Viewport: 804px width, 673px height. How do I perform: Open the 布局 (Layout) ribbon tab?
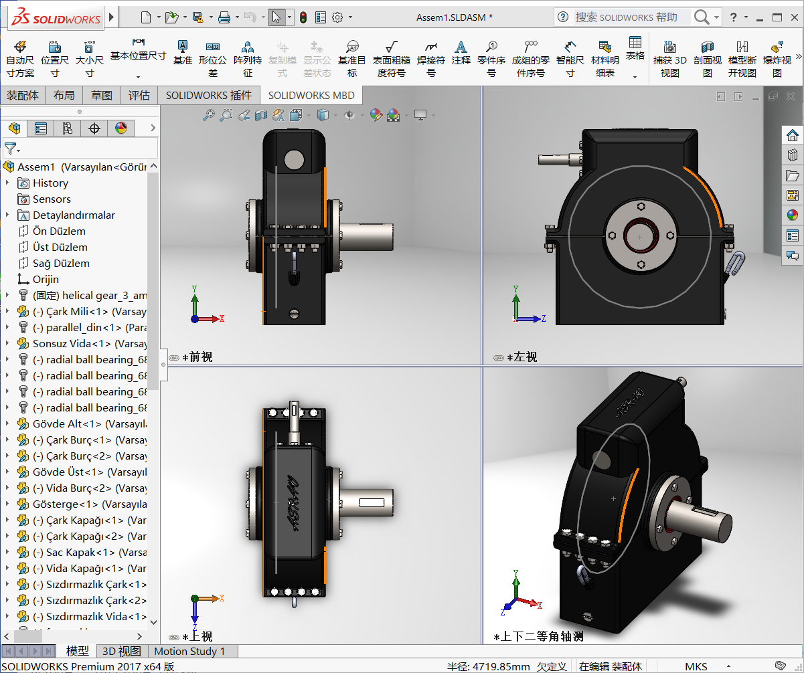tap(64, 95)
